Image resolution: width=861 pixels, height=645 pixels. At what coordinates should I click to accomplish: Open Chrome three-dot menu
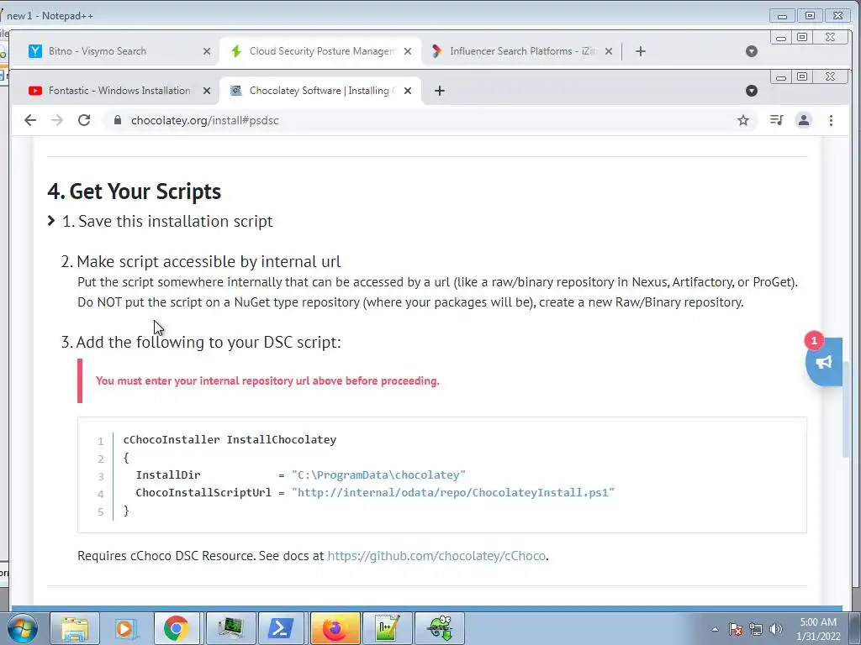coord(831,120)
